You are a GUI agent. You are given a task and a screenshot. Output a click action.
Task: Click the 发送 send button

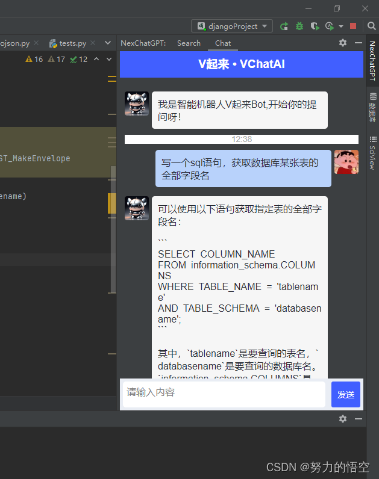point(346,394)
